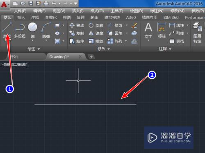Expand the Trim (修剪) dropdown arrow
205x153 pixels.
click(x=127, y=25)
